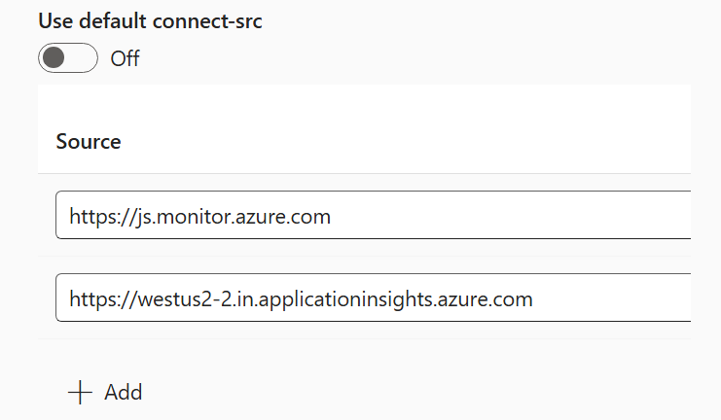Click the gray knob of the toggle
Viewport: 721px width, 420px height.
[54, 58]
